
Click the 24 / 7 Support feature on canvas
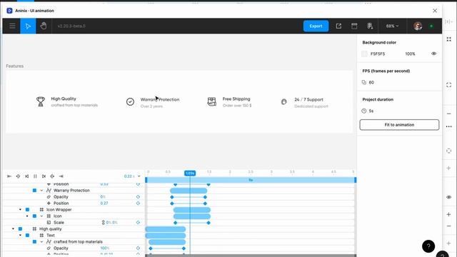pyautogui.click(x=305, y=103)
